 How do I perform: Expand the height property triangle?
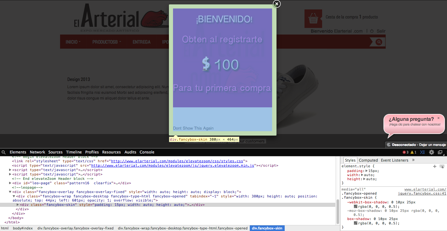click(365, 179)
